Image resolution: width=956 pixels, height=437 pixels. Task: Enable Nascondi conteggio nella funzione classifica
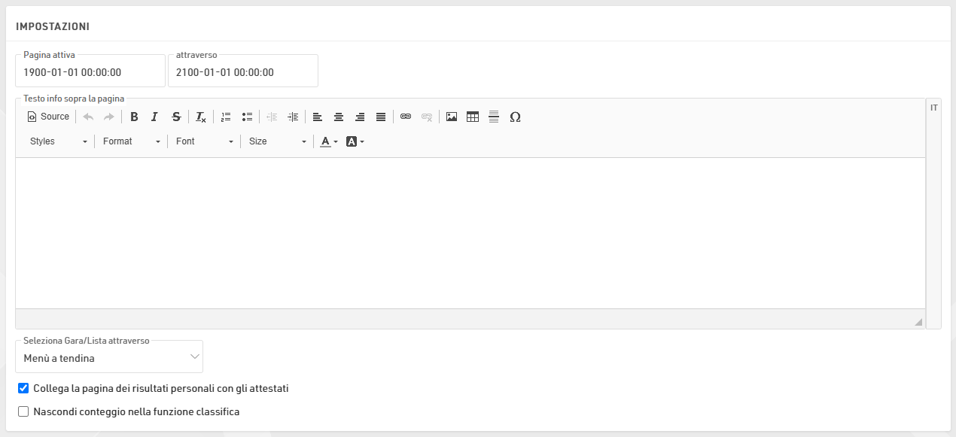[23, 412]
